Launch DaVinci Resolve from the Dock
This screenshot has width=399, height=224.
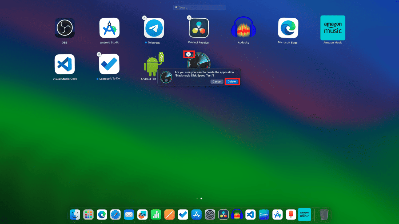tap(224, 214)
